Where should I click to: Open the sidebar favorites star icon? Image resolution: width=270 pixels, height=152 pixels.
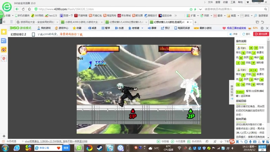[x=4, y=32]
